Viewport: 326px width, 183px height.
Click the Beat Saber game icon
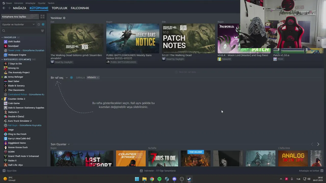(x=6, y=81)
